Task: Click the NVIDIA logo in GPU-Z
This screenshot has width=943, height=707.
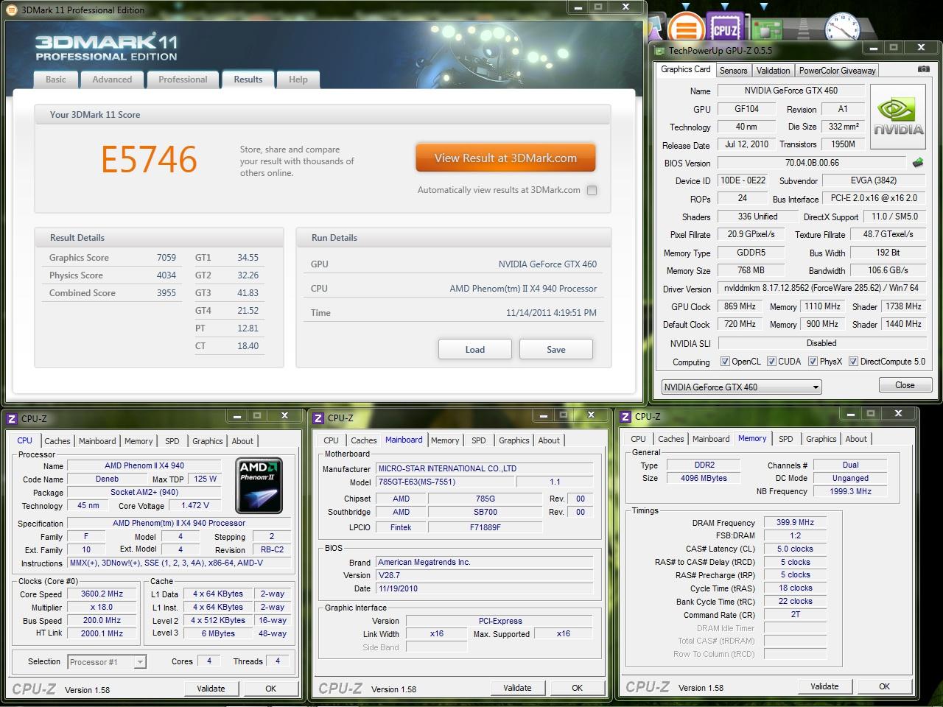Action: [898, 118]
